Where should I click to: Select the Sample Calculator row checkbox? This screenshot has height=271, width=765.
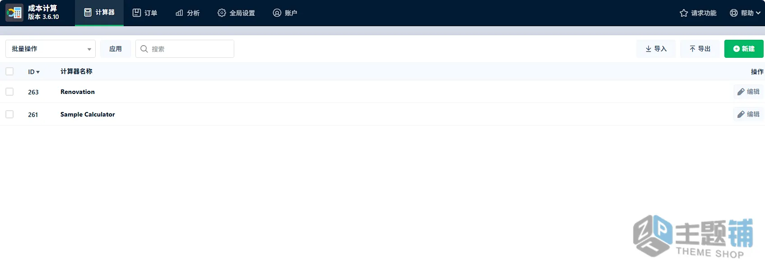tap(9, 114)
